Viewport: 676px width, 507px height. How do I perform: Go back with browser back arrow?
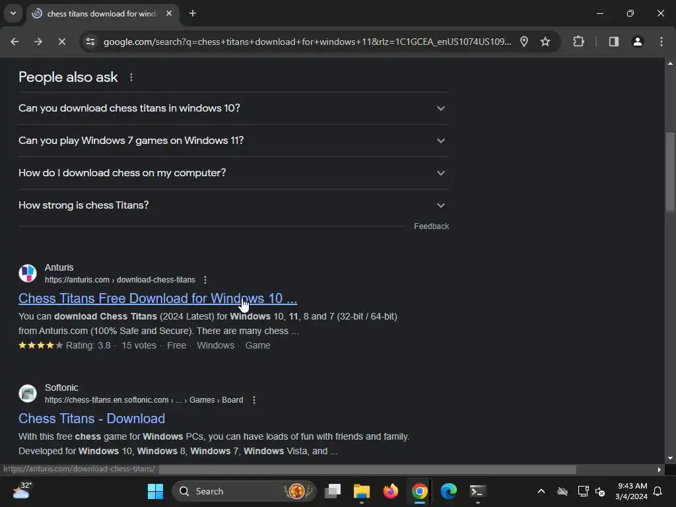(15, 42)
